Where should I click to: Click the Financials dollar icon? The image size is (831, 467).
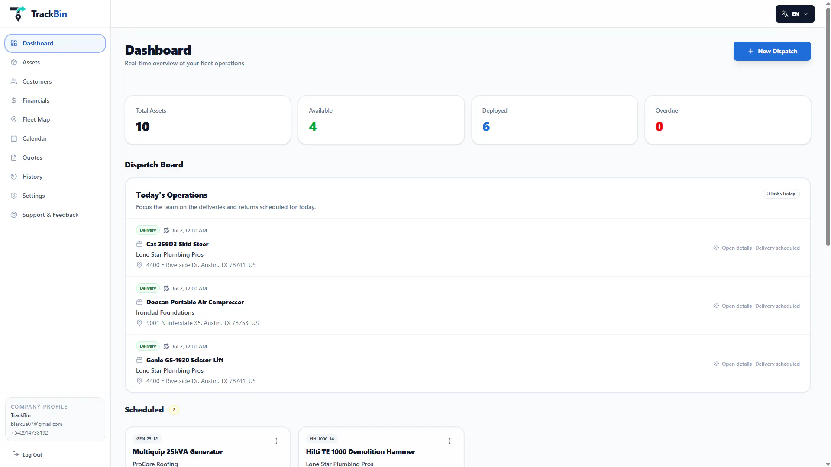[14, 100]
